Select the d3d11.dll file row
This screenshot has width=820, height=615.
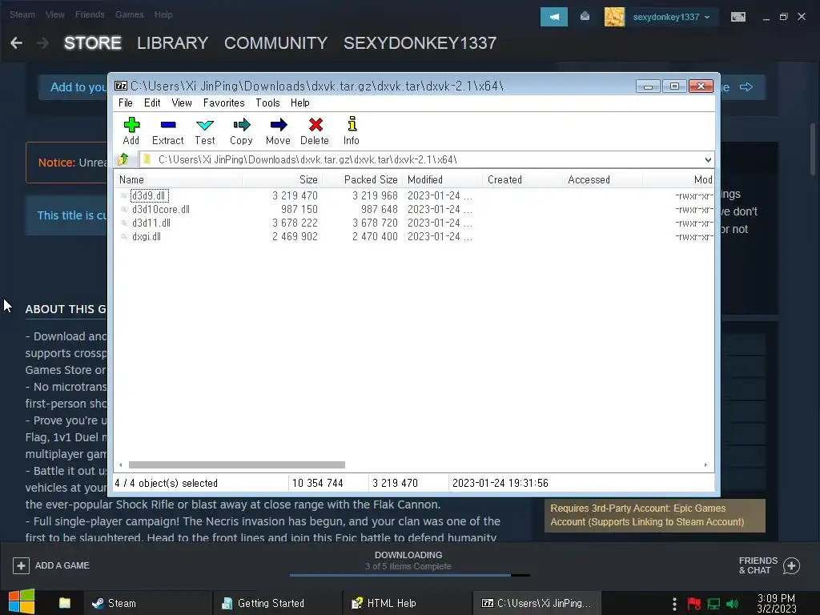[414, 223]
